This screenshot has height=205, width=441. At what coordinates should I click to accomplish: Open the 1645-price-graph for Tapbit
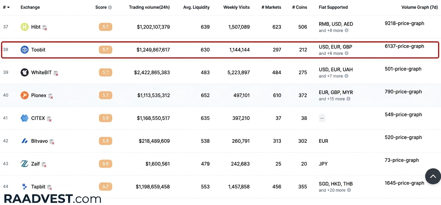(x=404, y=183)
